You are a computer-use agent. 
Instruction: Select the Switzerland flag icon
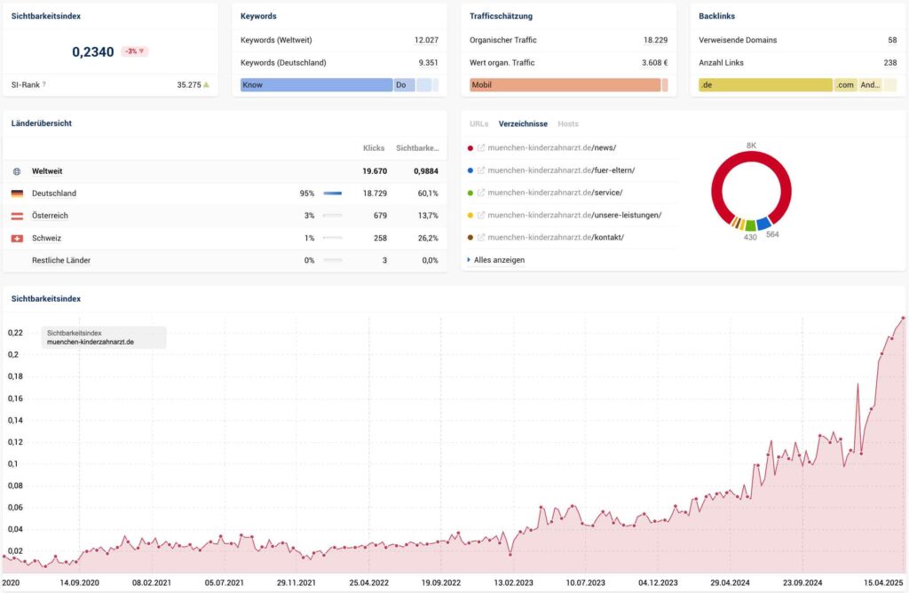click(x=15, y=238)
